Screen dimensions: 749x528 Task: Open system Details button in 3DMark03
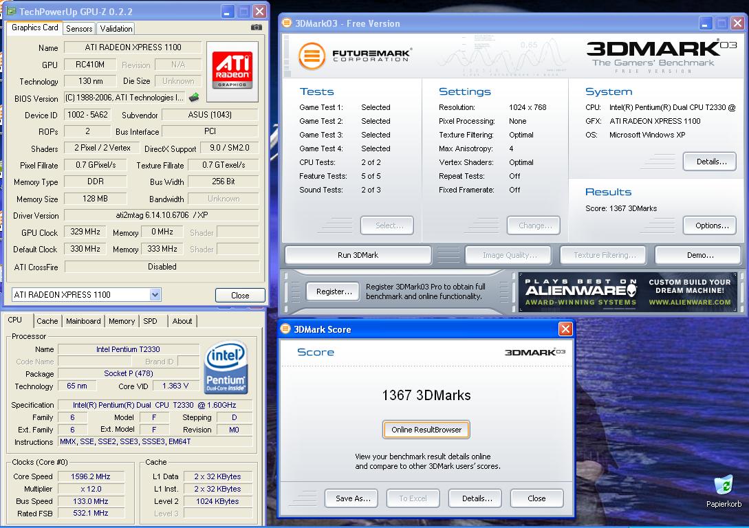coord(710,162)
